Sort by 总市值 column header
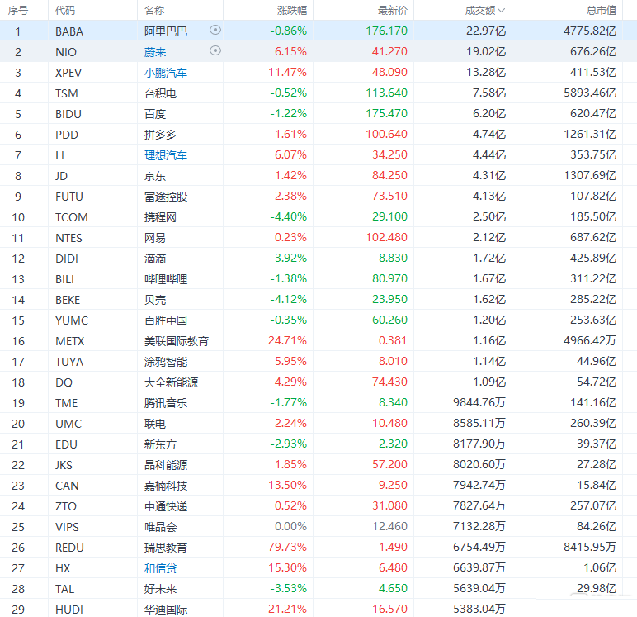This screenshot has width=637, height=617. click(x=602, y=10)
